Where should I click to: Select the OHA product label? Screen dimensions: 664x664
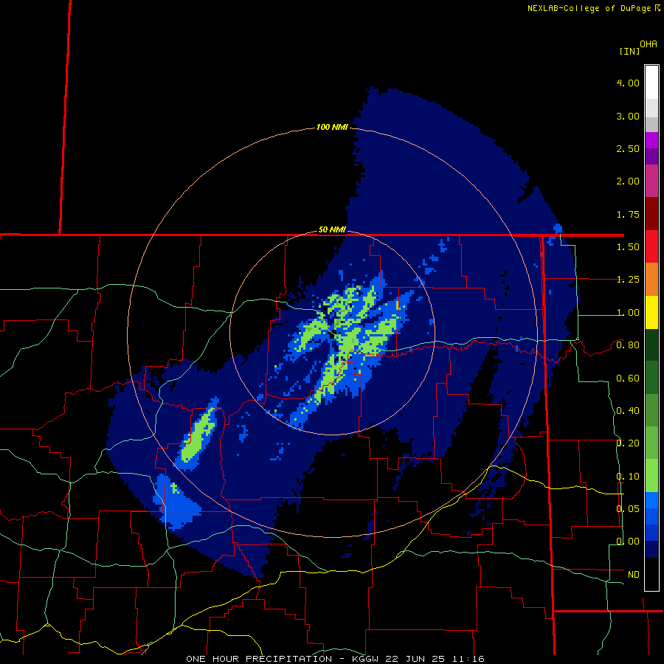point(649,44)
